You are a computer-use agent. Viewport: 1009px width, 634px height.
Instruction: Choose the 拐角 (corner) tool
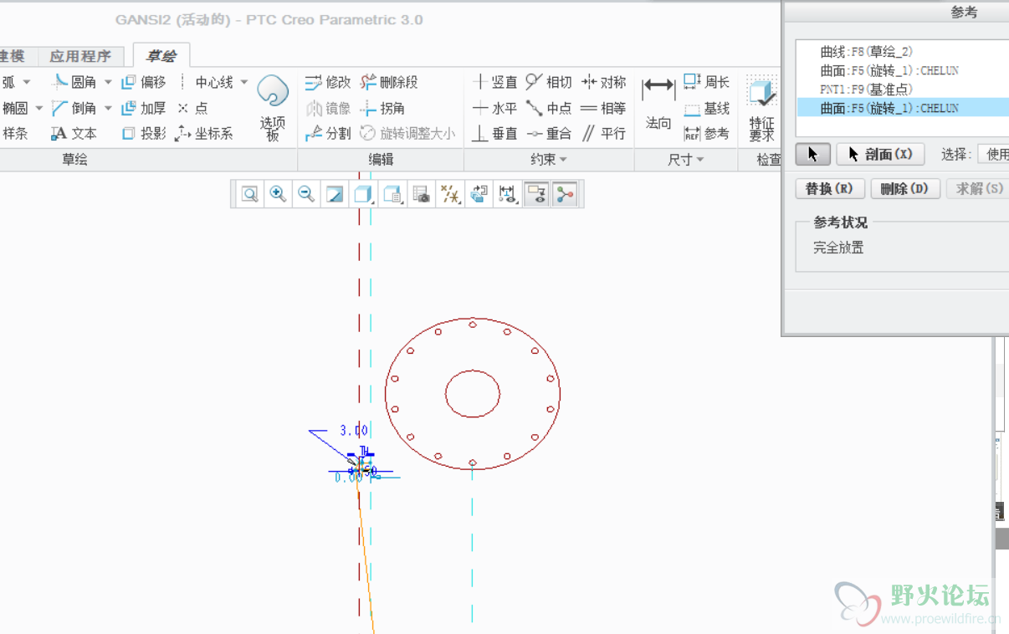(382, 108)
